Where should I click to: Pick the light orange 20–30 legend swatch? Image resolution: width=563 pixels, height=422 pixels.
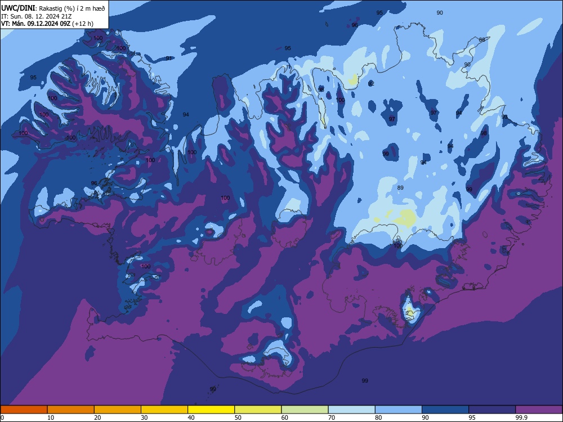click(118, 410)
